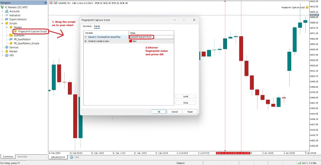321x165 pixels.
Task: Open the Inputs tab in script dialog
Action: (97, 26)
